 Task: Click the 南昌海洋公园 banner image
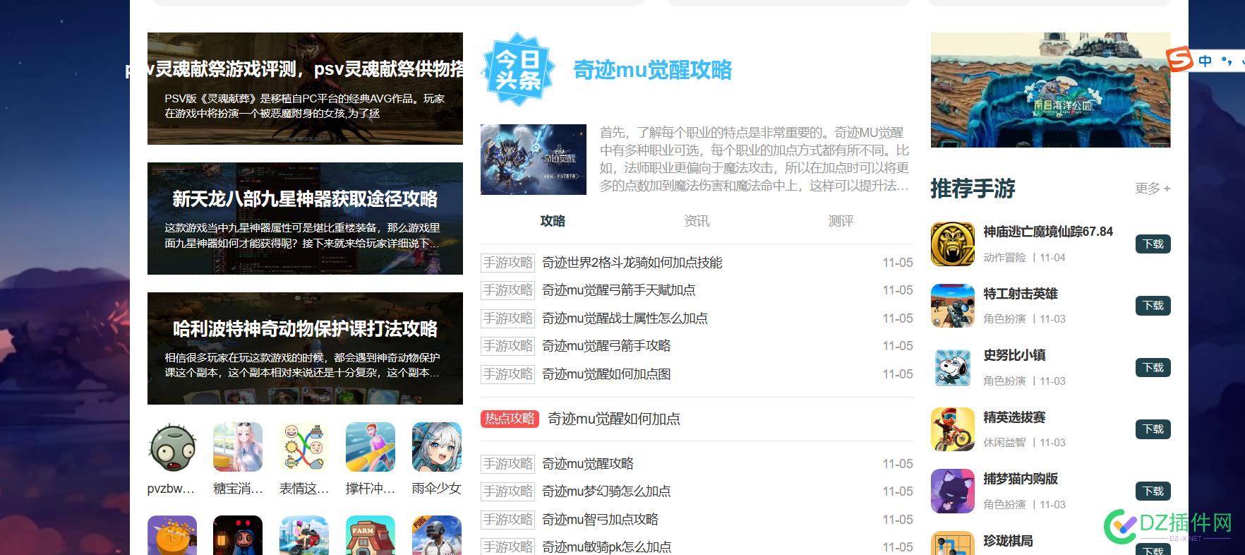coord(1050,90)
